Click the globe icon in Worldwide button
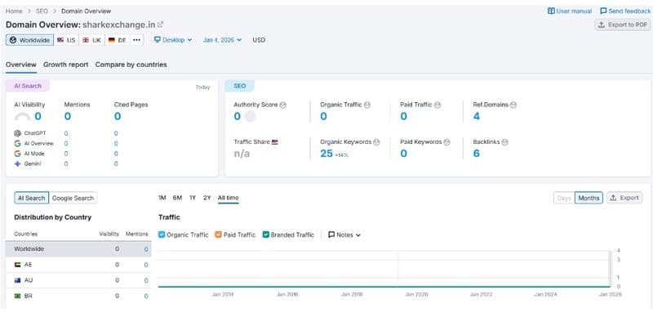The image size is (653, 317). [x=13, y=40]
